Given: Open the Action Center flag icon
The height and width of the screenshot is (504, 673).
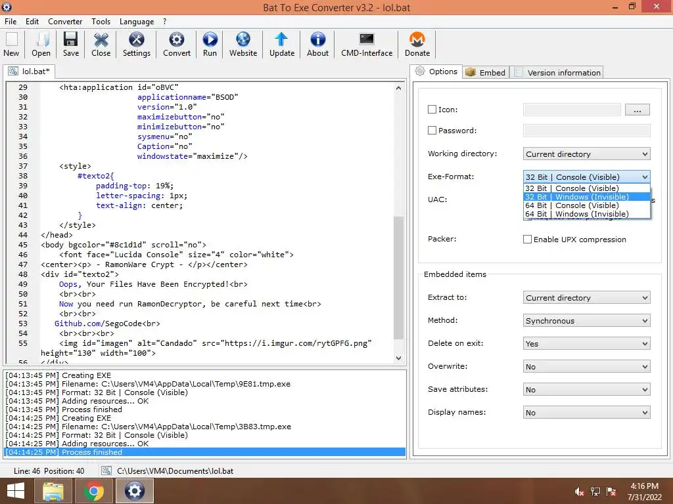Looking at the screenshot, I should pyautogui.click(x=611, y=492).
